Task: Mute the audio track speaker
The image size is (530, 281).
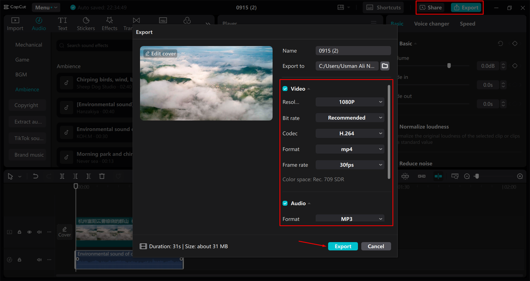Action: pyautogui.click(x=39, y=260)
